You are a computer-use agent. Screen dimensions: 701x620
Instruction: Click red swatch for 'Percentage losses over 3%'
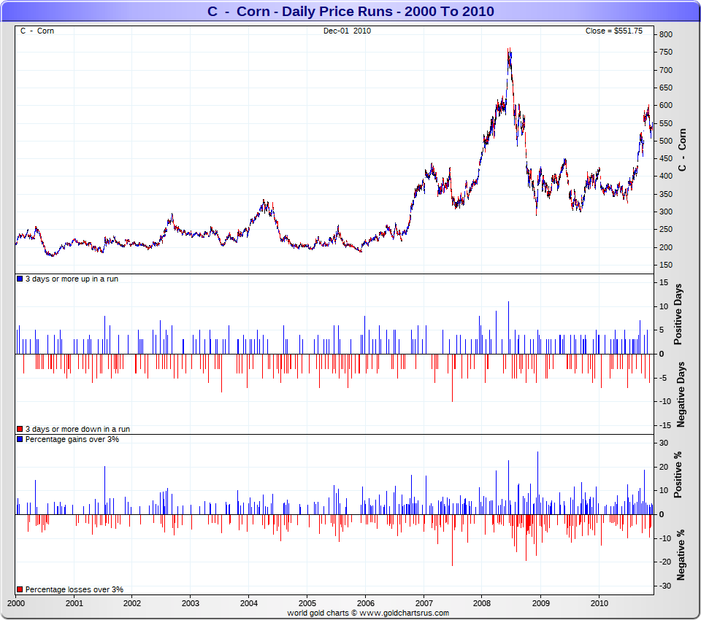[20, 589]
